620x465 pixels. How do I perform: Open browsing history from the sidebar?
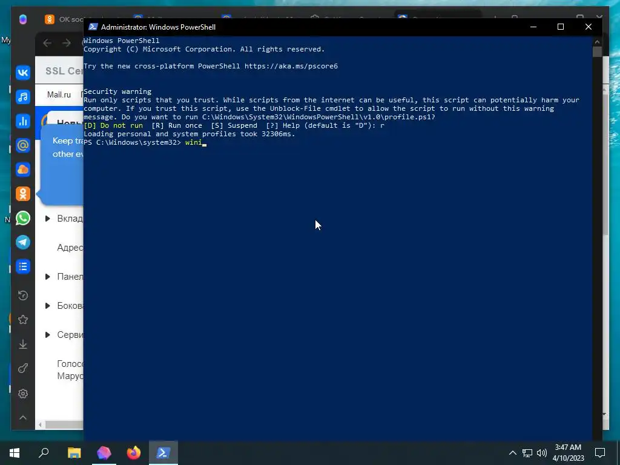[23, 295]
